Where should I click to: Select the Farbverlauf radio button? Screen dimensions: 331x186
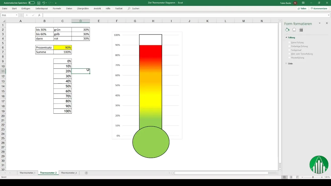click(x=290, y=50)
